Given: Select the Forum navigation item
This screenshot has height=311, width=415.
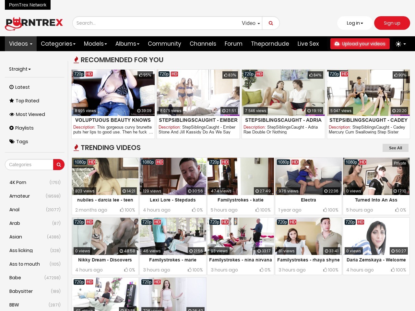Looking at the screenshot, I should (233, 44).
